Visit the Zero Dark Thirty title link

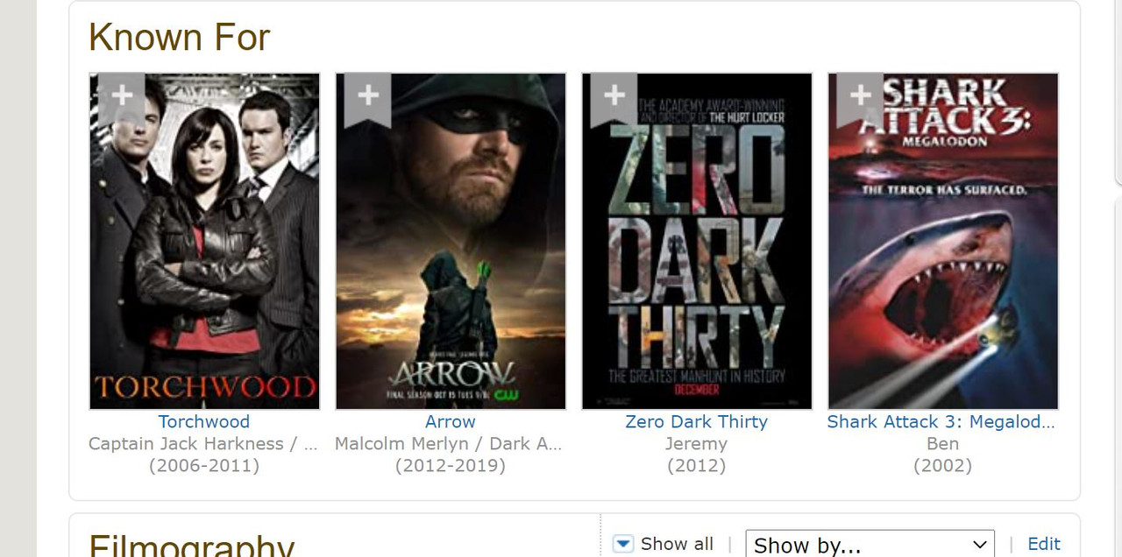pos(696,421)
